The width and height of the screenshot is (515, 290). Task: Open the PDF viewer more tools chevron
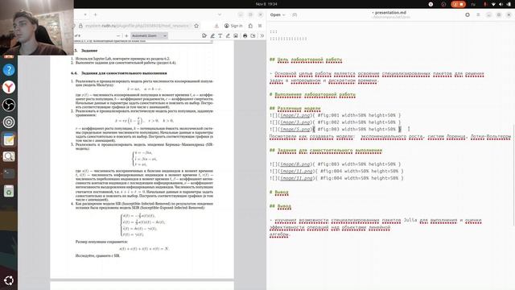[x=262, y=35]
